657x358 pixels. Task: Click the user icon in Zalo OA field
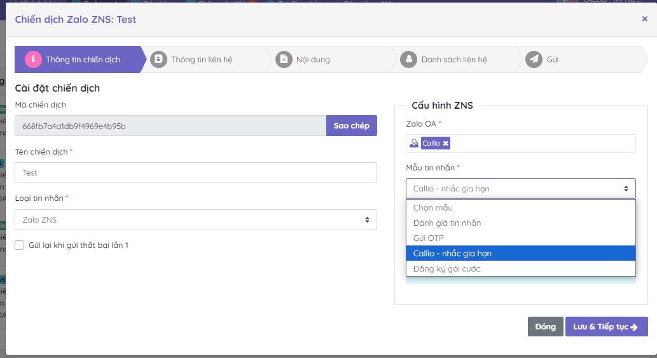pos(414,143)
